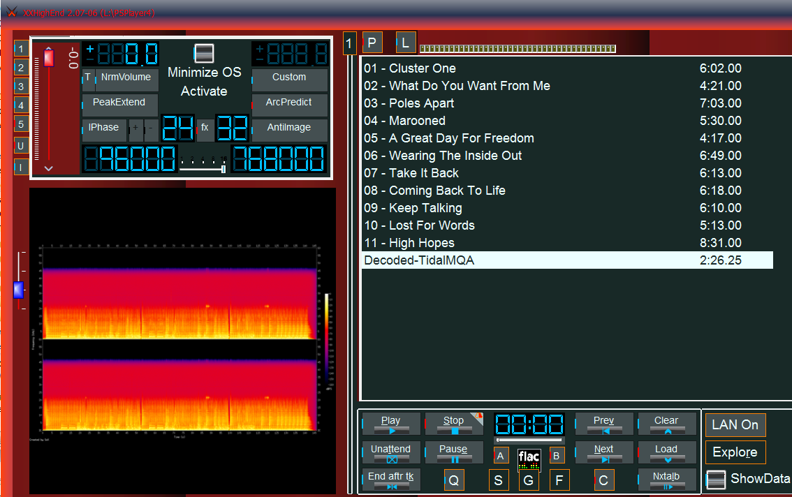792x497 pixels.
Task: Clear the playlist with the Clear button
Action: coord(667,424)
